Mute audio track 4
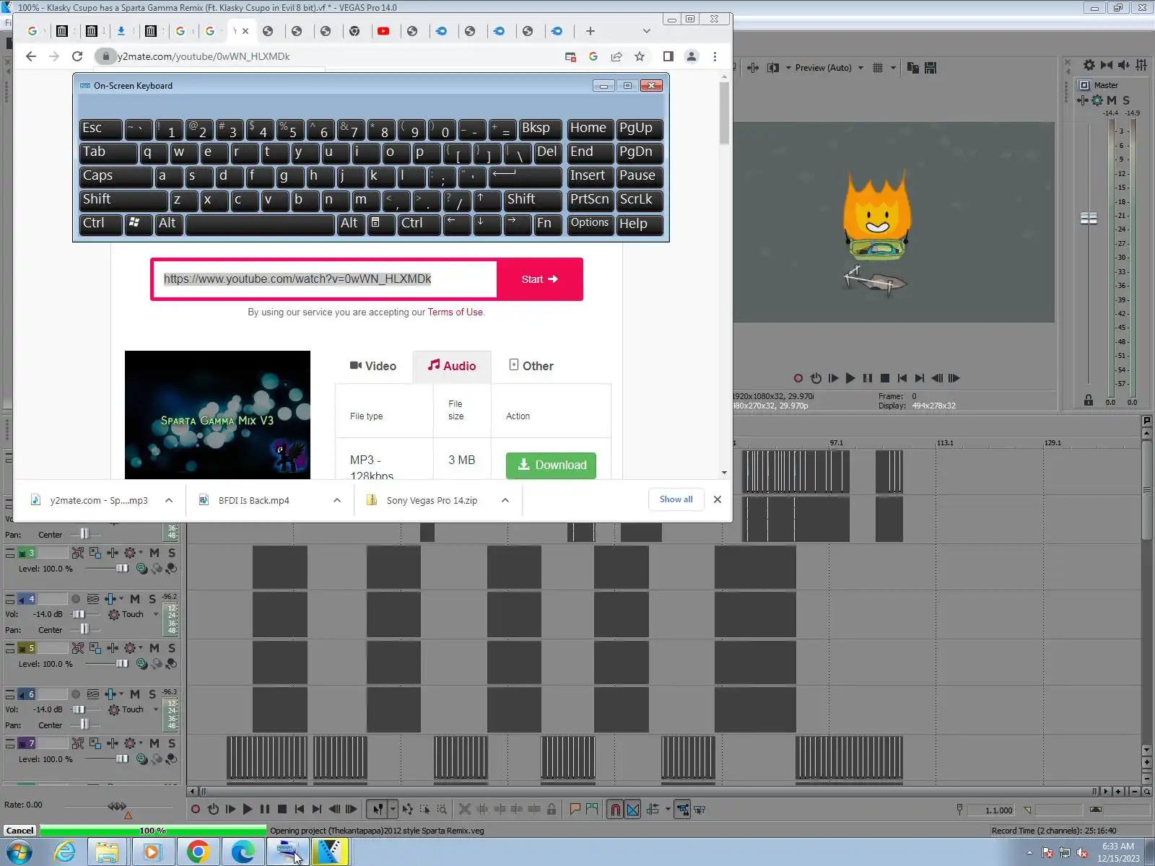 pyautogui.click(x=135, y=599)
